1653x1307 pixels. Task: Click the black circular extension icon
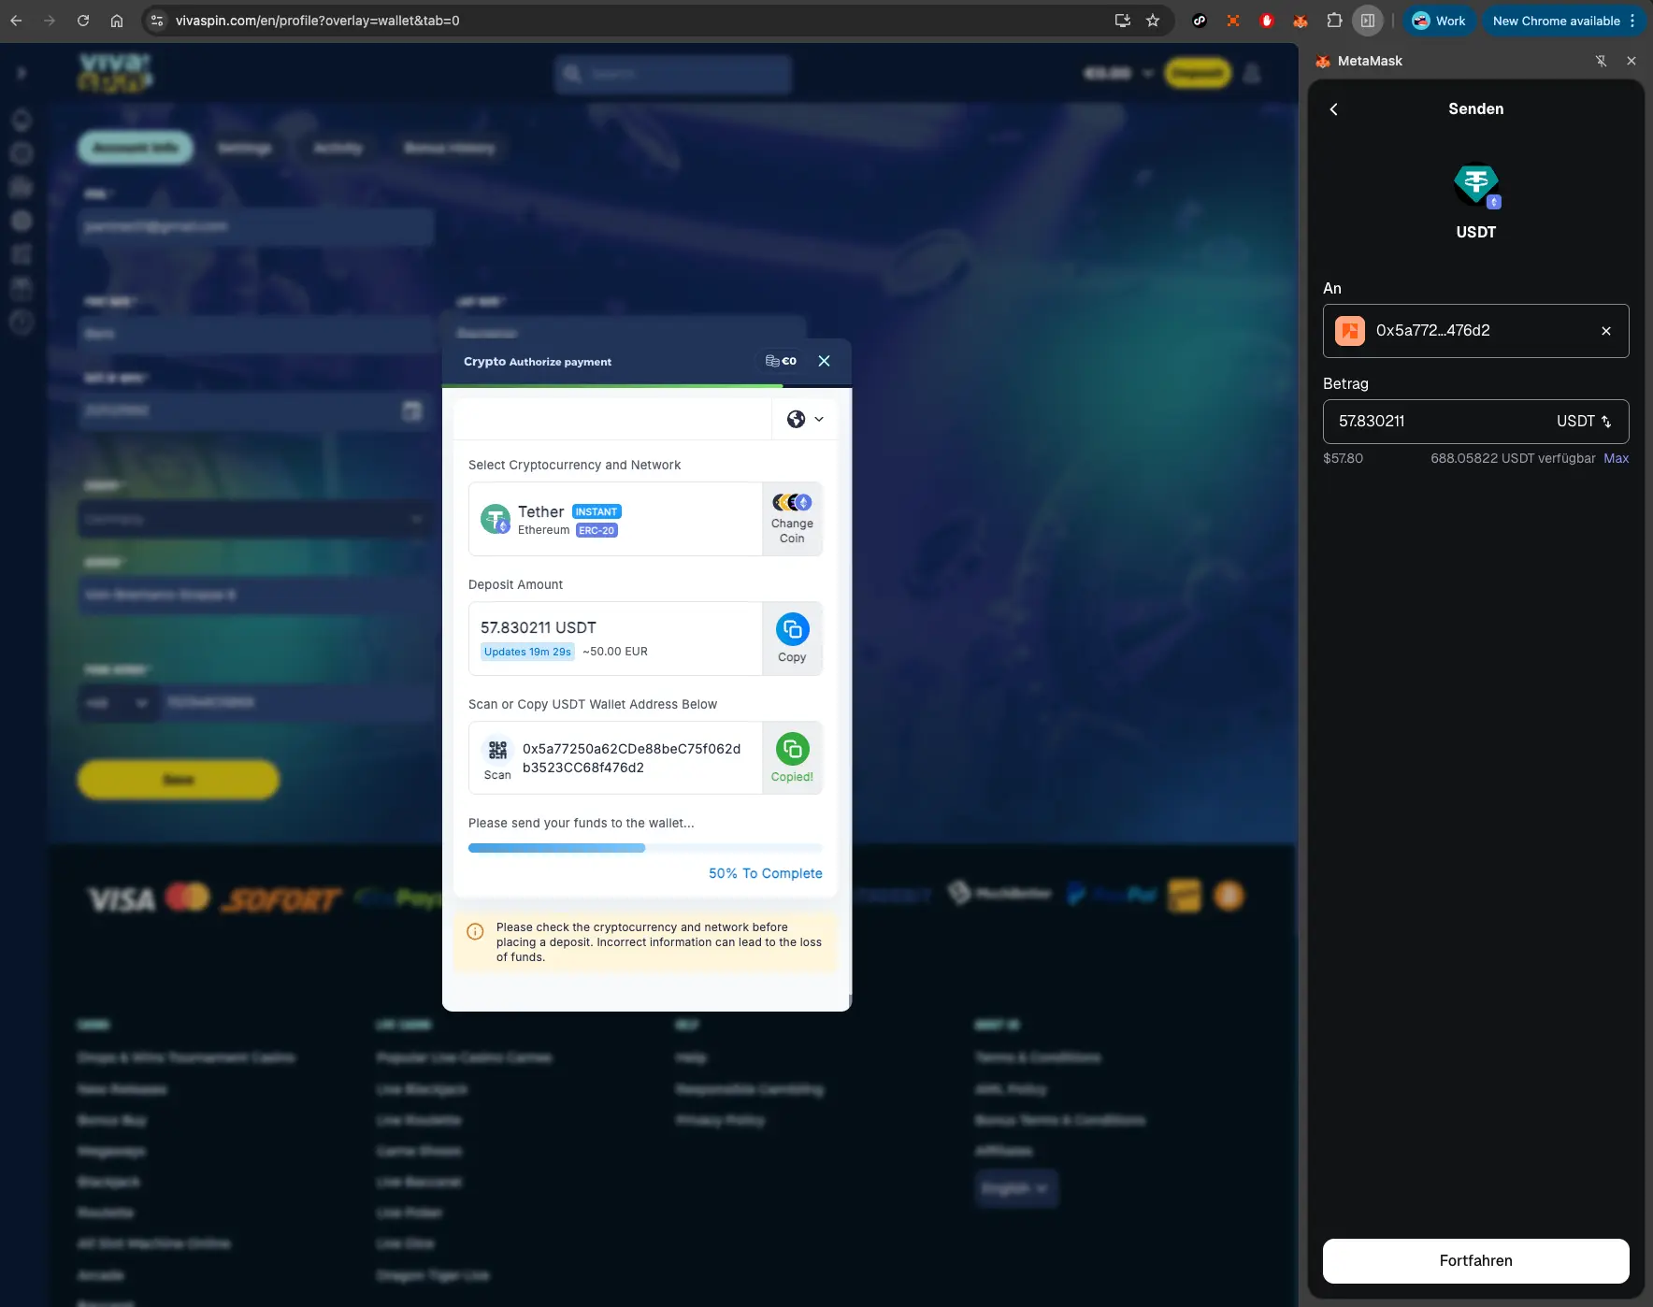click(1200, 21)
